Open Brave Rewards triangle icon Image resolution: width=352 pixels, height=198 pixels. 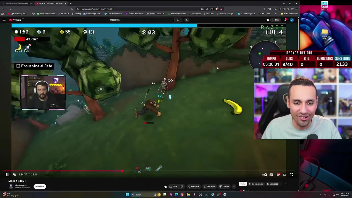tap(221, 9)
